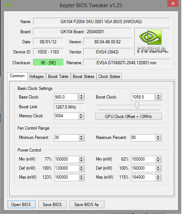Decrease 184000 Max (mW) with down arrow
Viewport: 182px width, 214px height.
tap(158, 179)
